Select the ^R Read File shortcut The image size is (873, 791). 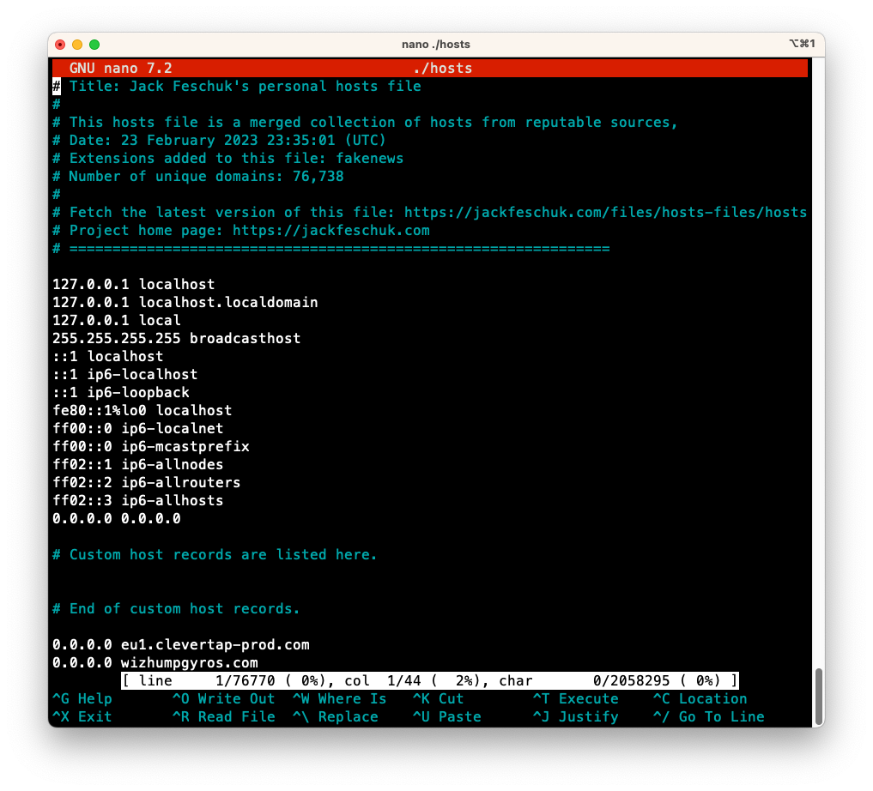tap(223, 716)
